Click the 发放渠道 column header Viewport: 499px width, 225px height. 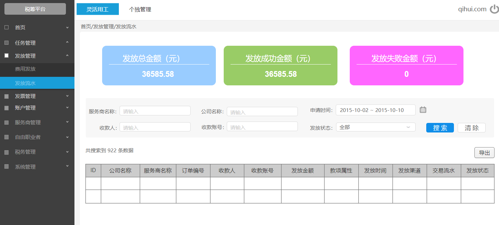tap(410, 170)
